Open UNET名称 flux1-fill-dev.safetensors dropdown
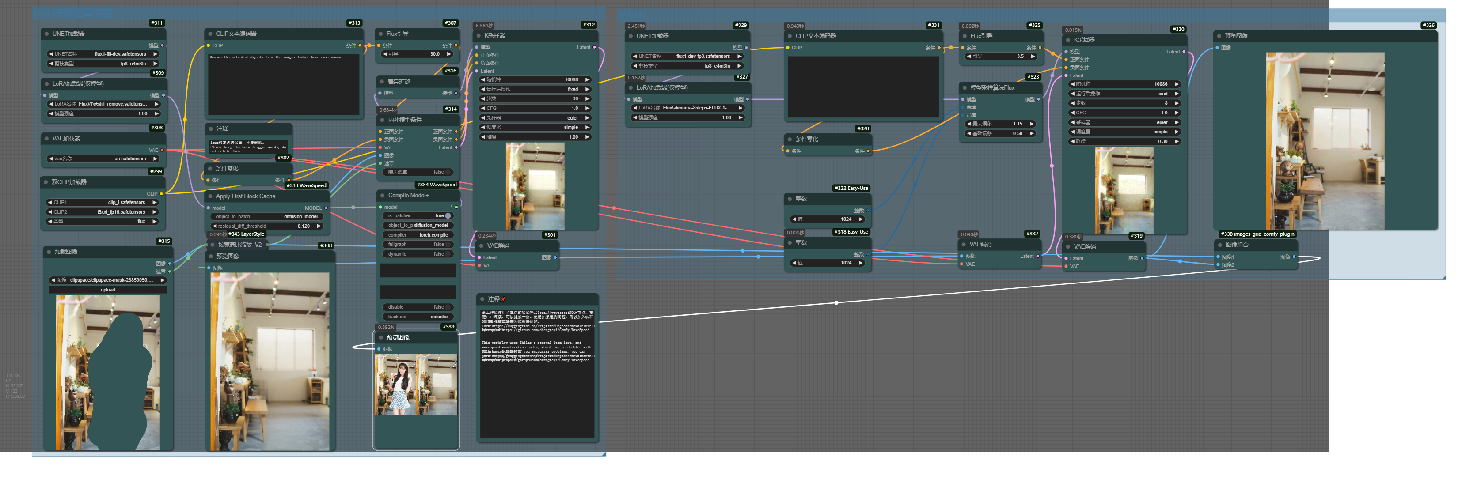The width and height of the screenshot is (1477, 502). click(x=103, y=54)
